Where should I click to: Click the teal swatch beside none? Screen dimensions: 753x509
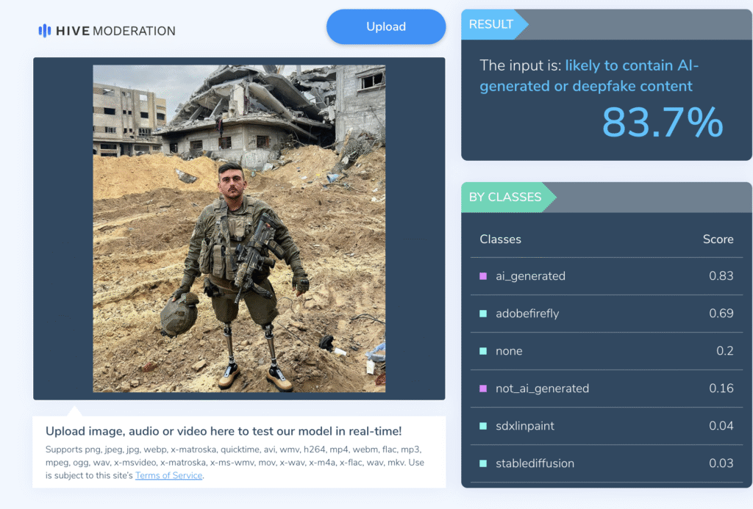[x=483, y=351]
